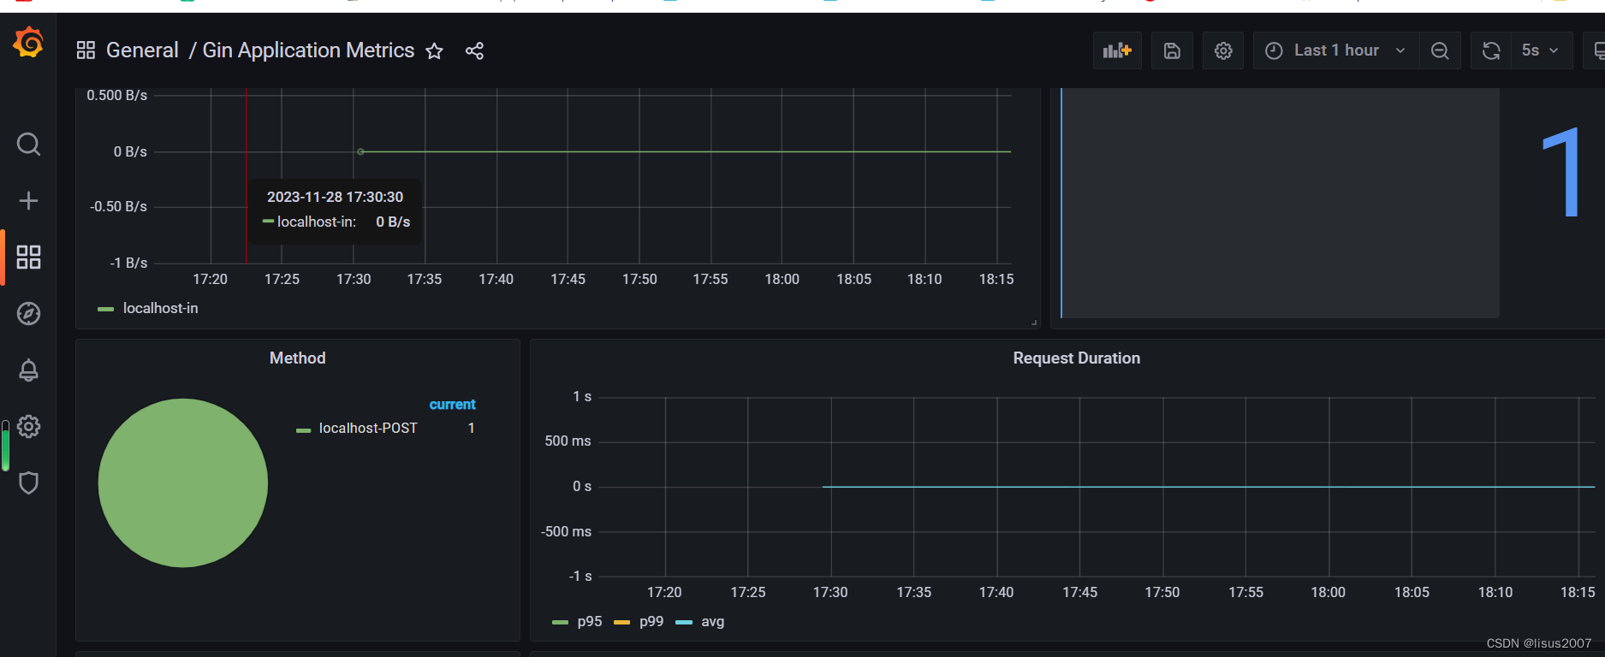
Task: Open the Explore compass icon
Action: (28, 313)
